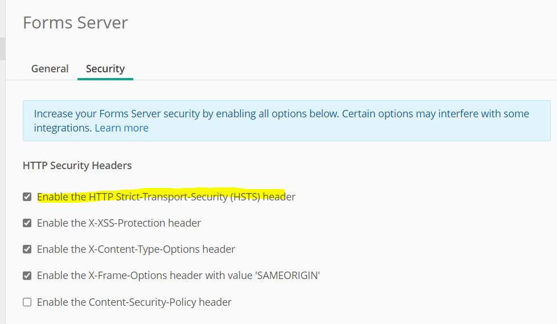Click the gray scrollbar thumb at left edge

[x=2, y=48]
